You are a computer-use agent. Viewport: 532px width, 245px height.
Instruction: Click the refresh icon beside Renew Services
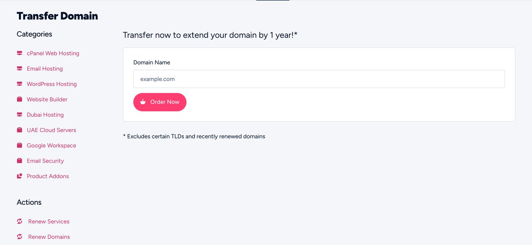pyautogui.click(x=19, y=221)
